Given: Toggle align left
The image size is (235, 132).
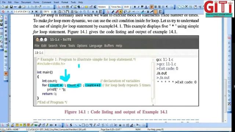Looking at the screenshot, I should (152, 7).
